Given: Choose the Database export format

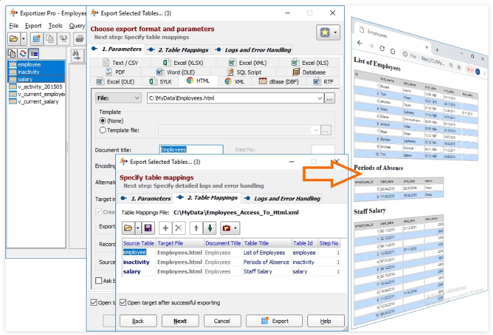Looking at the screenshot, I should click(x=309, y=72).
